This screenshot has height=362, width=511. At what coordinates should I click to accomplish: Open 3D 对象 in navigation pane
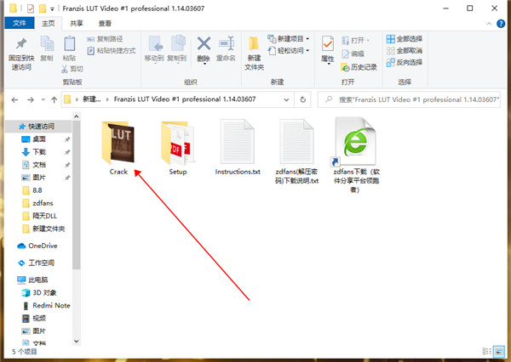coord(38,292)
